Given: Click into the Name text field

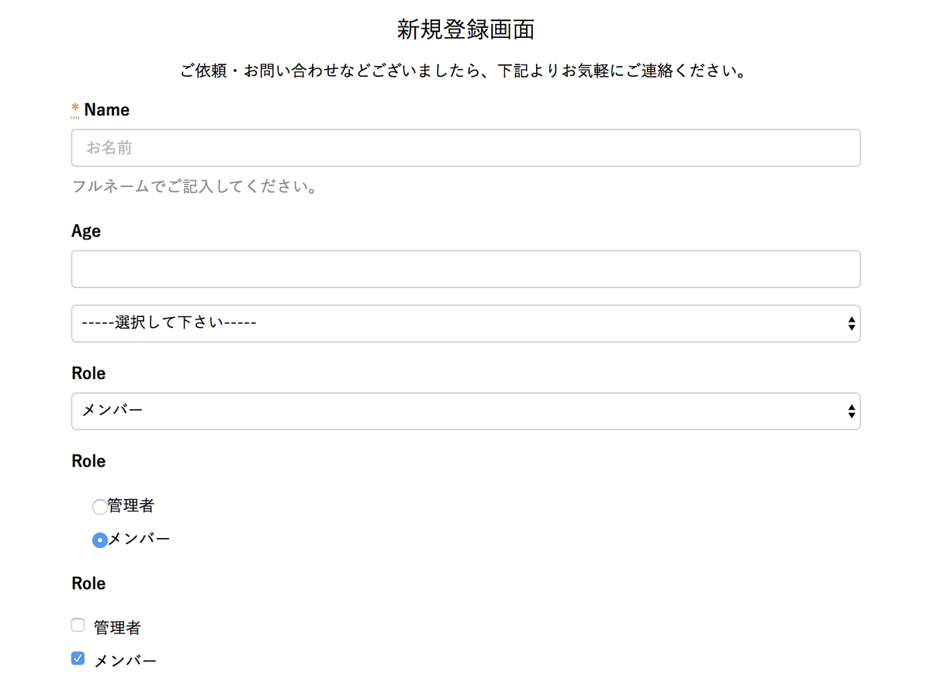Looking at the screenshot, I should (x=465, y=147).
